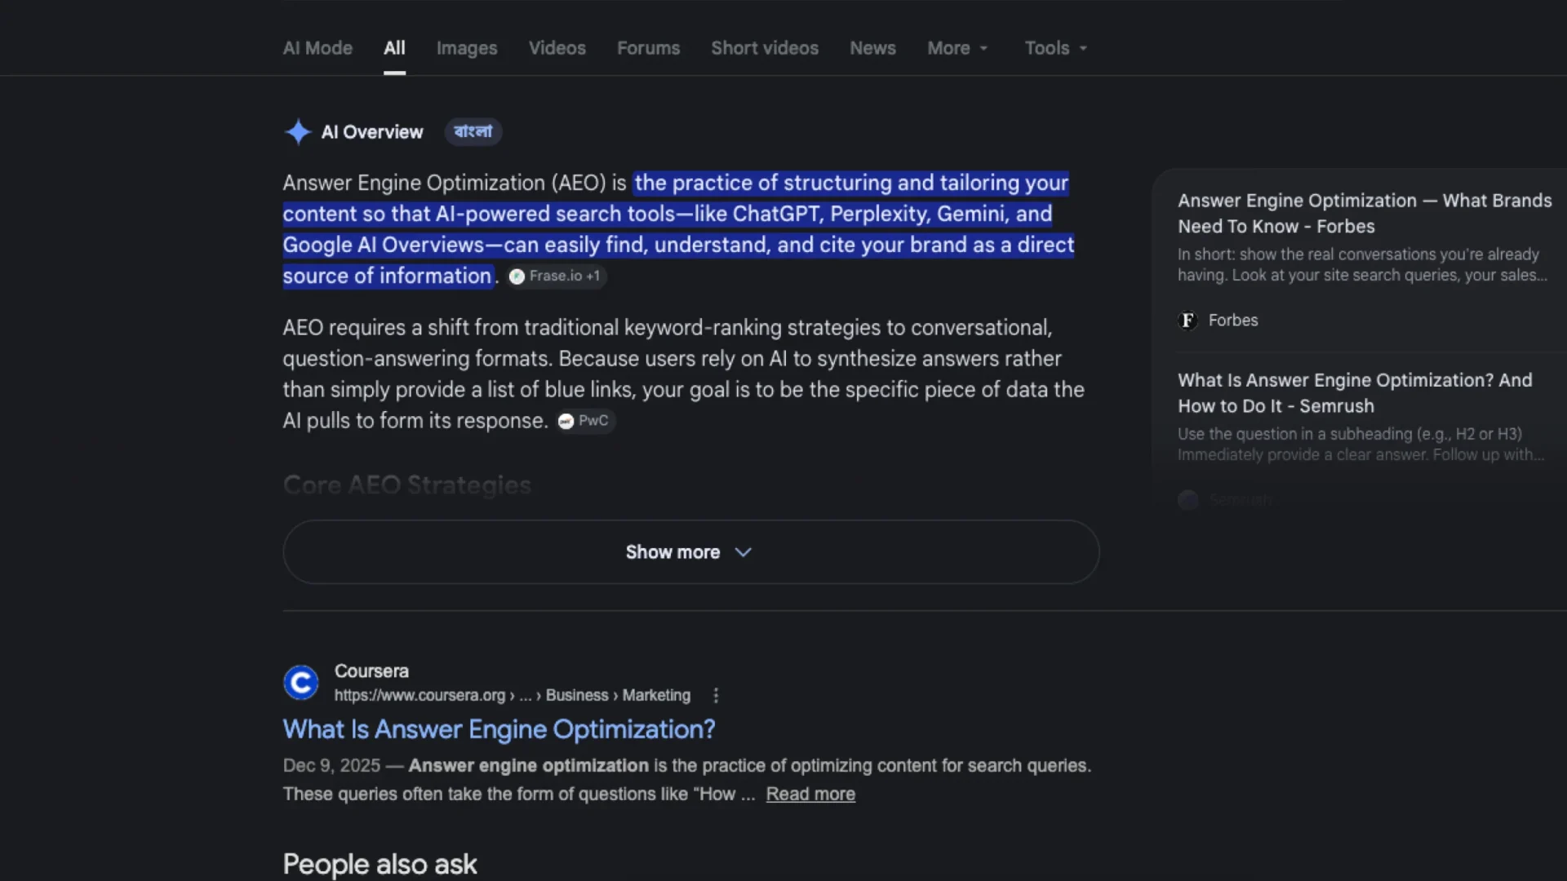This screenshot has width=1567, height=881.
Task: Open the Coursera result favicon
Action: (x=301, y=683)
